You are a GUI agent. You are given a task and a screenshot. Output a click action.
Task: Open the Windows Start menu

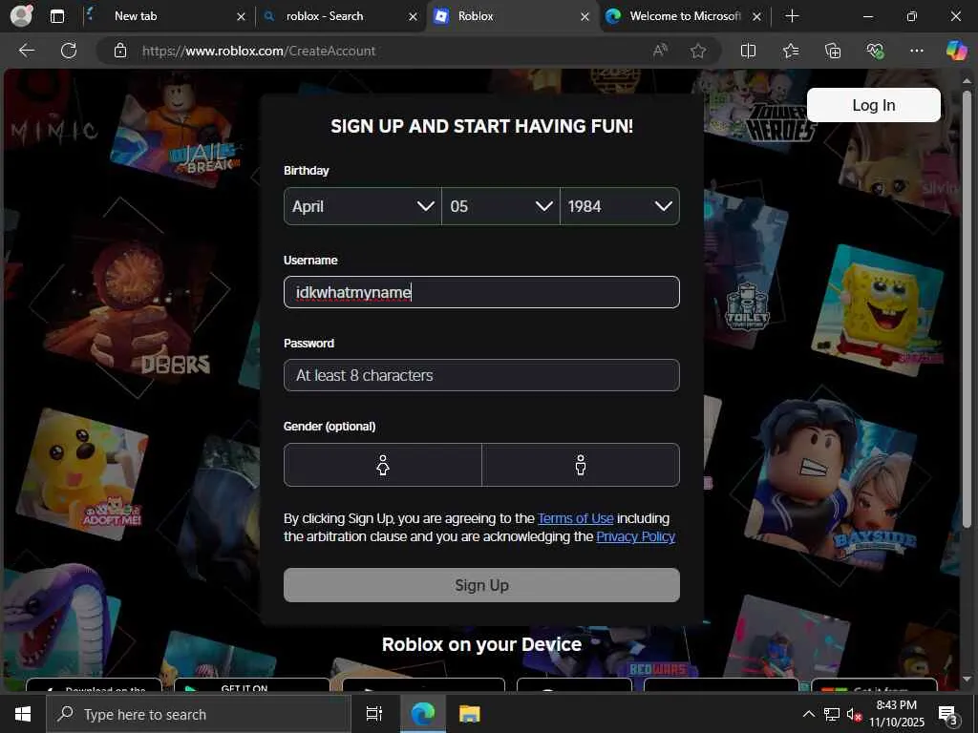23,714
